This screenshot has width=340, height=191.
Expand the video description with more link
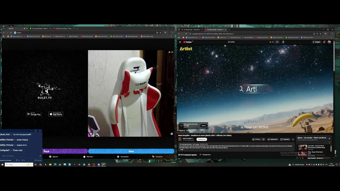click(182, 150)
